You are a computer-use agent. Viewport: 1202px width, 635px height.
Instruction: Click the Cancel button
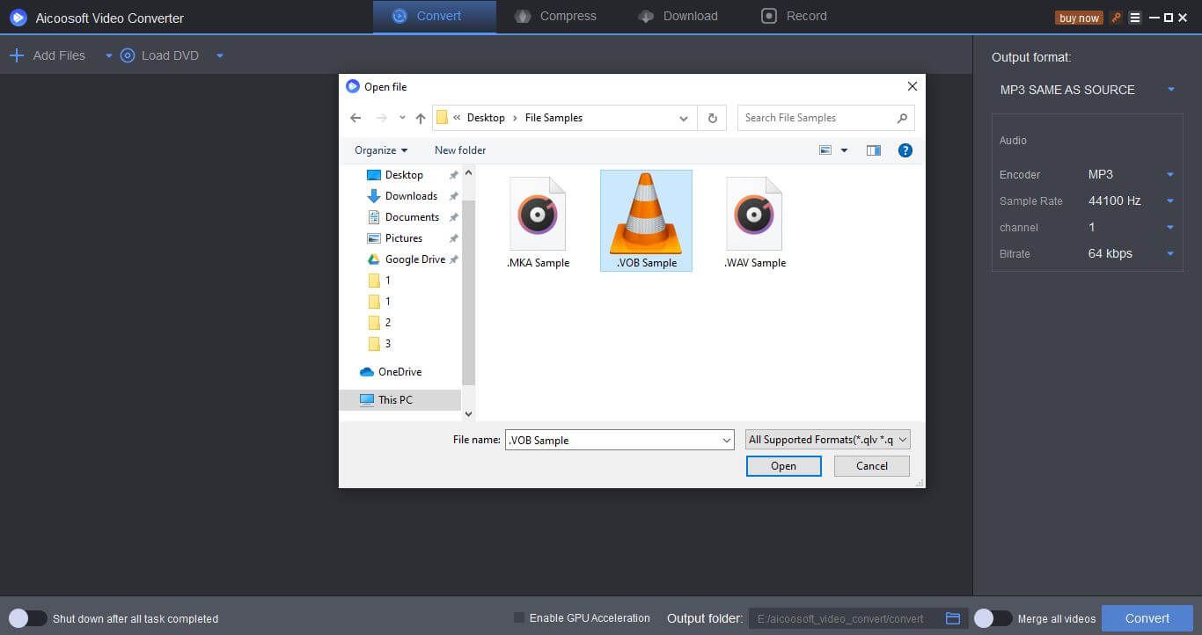[x=872, y=466]
